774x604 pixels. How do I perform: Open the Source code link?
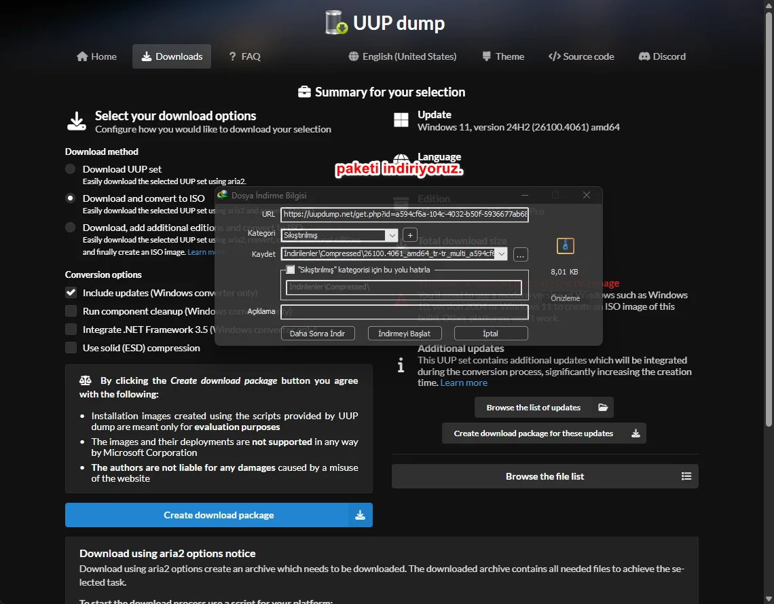pyautogui.click(x=581, y=56)
